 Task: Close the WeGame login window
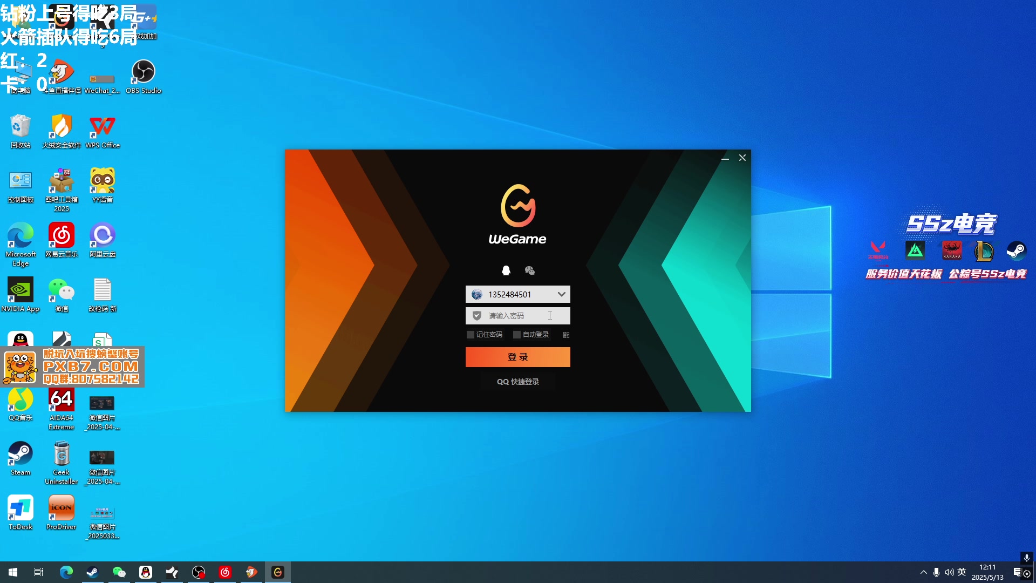pyautogui.click(x=742, y=158)
